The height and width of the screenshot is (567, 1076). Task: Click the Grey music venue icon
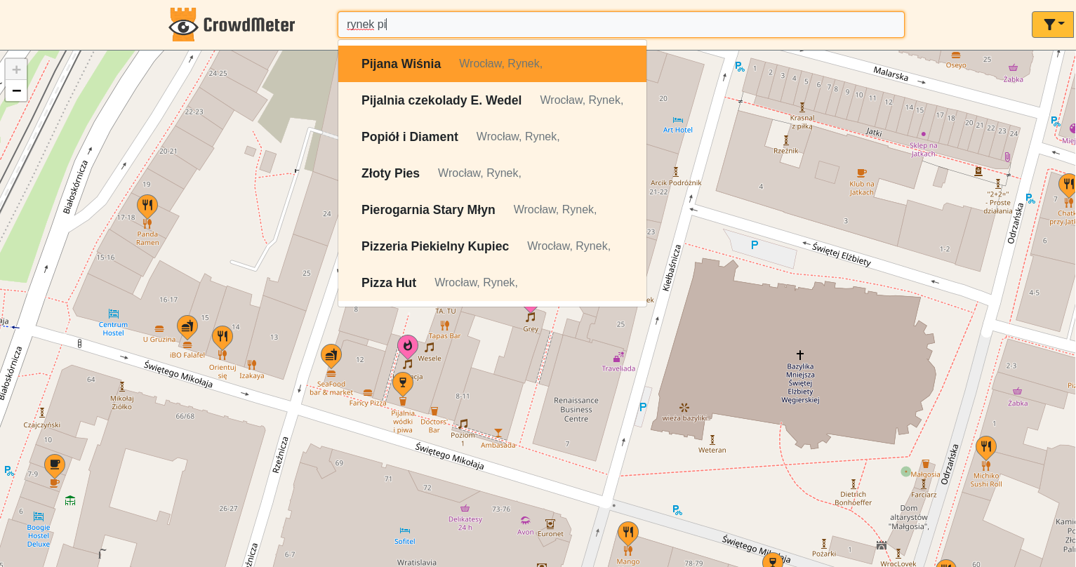click(531, 318)
